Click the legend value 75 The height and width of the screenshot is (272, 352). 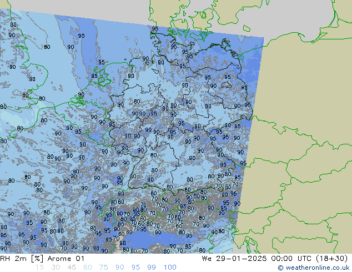[103, 268]
